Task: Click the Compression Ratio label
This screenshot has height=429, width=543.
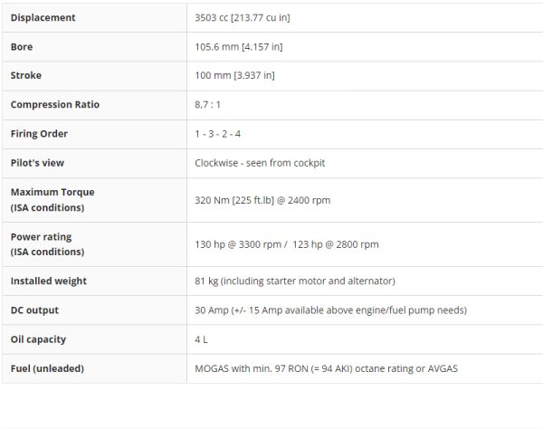Action: 55,105
